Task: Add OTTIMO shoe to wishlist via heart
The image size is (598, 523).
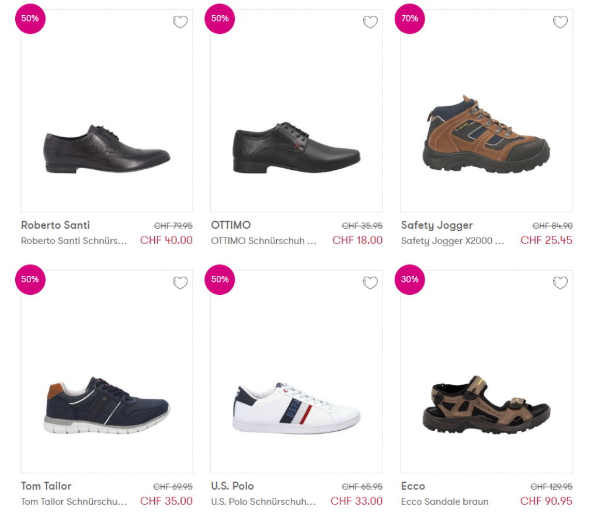Action: click(x=370, y=22)
